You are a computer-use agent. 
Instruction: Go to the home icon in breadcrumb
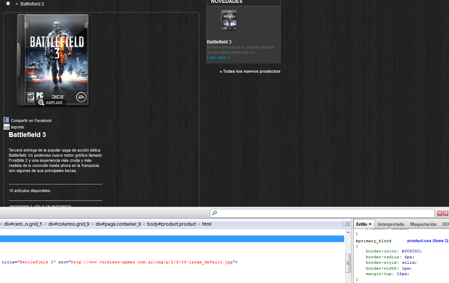coord(8,3)
